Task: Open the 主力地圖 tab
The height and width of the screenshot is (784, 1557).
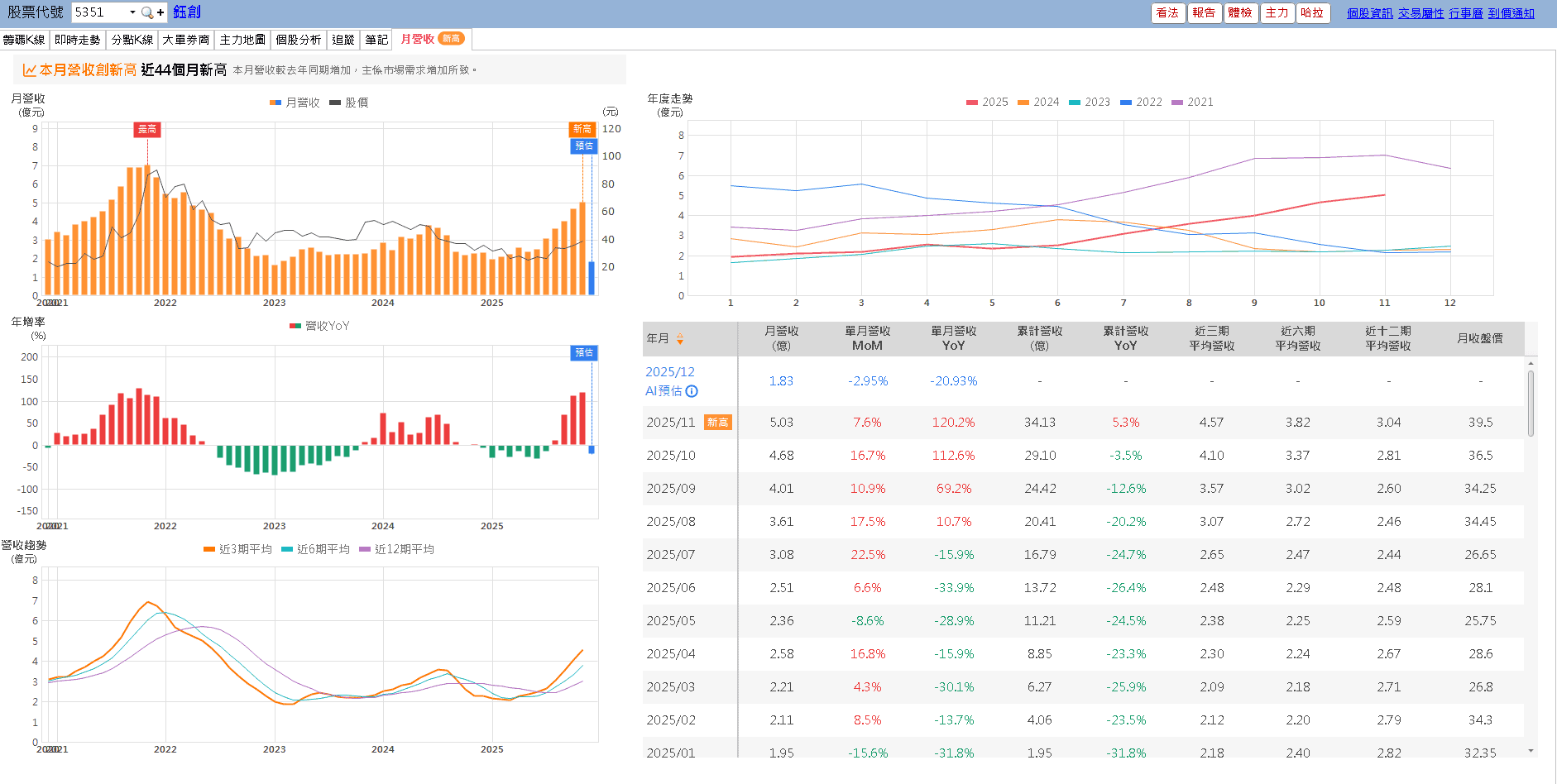Action: pyautogui.click(x=242, y=40)
